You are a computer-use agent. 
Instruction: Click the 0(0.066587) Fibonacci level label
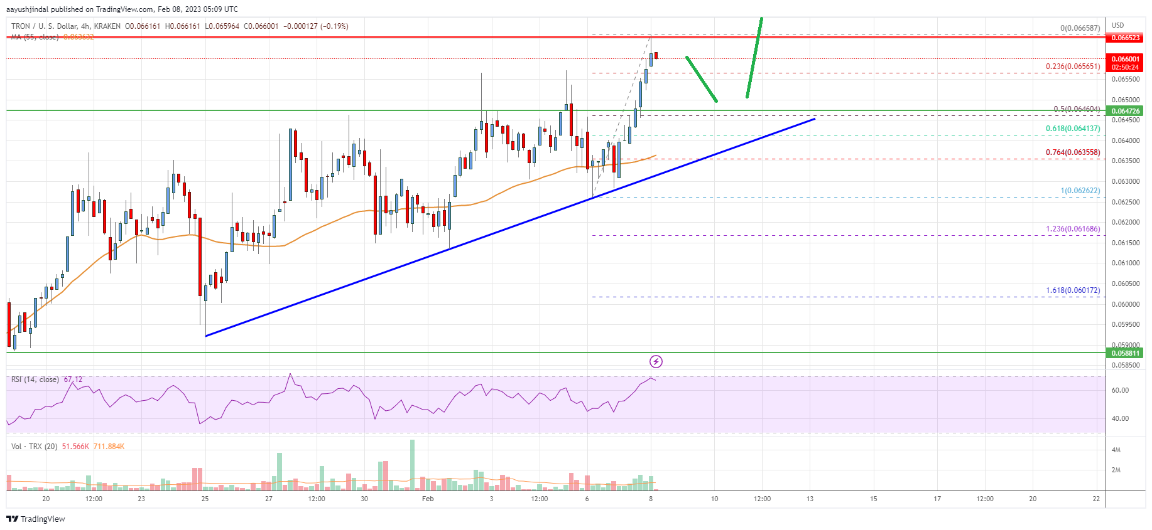pos(1080,28)
